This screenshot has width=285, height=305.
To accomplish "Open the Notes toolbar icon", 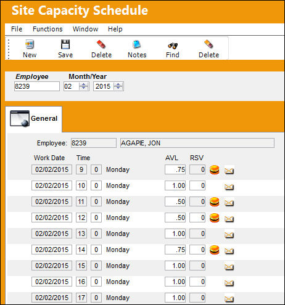I will (x=137, y=44).
